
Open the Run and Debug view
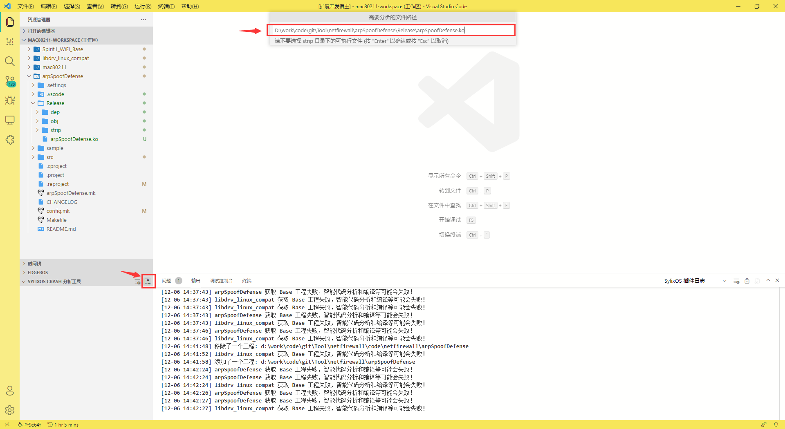[10, 101]
